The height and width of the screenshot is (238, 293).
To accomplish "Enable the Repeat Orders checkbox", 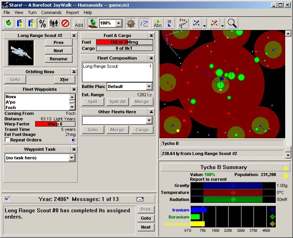I will point(7,140).
